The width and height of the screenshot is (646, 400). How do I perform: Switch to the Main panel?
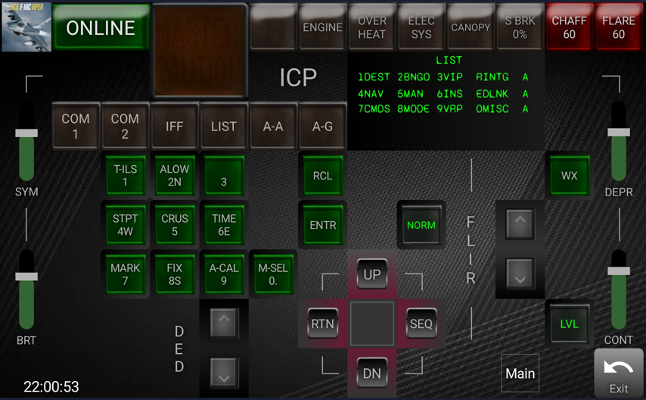coord(520,373)
